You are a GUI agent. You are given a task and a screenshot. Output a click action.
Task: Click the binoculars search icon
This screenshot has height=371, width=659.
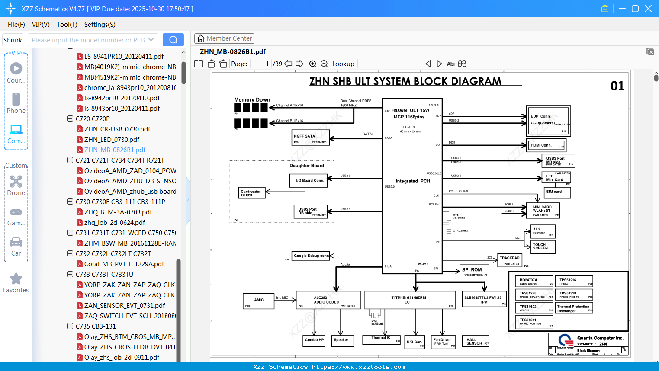[462, 64]
